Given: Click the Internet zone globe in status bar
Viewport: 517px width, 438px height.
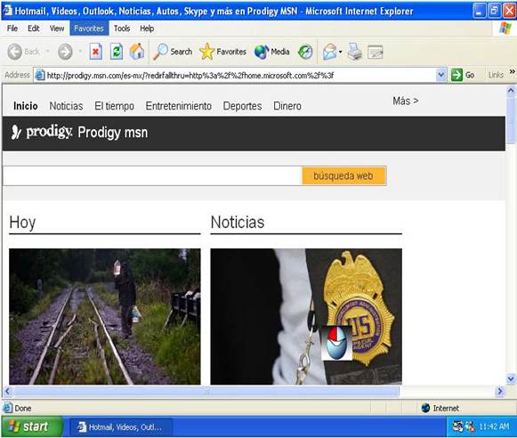Looking at the screenshot, I should [x=425, y=408].
